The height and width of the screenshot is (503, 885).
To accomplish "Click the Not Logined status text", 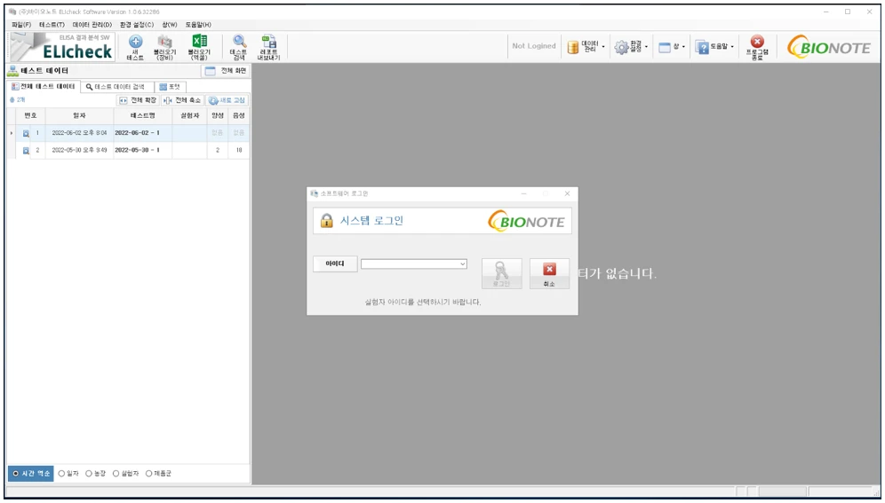I will point(534,46).
